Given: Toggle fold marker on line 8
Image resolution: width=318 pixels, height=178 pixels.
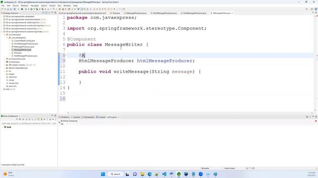Looking at the screenshot, I should pos(66,55).
